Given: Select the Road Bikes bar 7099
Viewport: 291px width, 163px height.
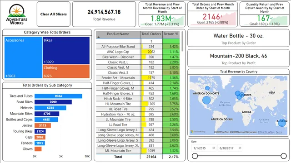Looking at the screenshot, I should tap(53, 102).
